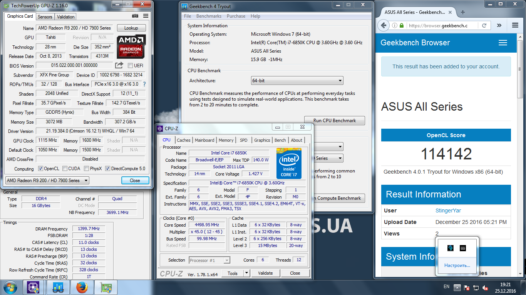
Task: Click the green secure padlock icon
Action: [x=402, y=25]
